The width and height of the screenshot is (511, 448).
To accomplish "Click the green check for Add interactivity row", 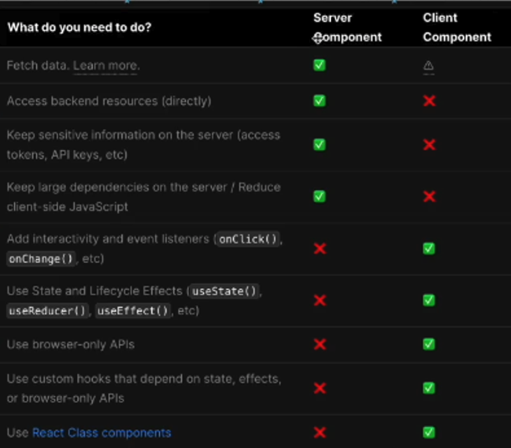I will 429,249.
